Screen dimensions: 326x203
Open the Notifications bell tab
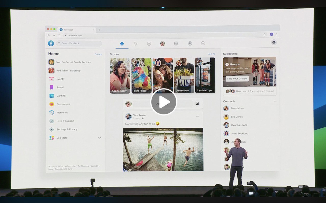pyautogui.click(x=135, y=43)
